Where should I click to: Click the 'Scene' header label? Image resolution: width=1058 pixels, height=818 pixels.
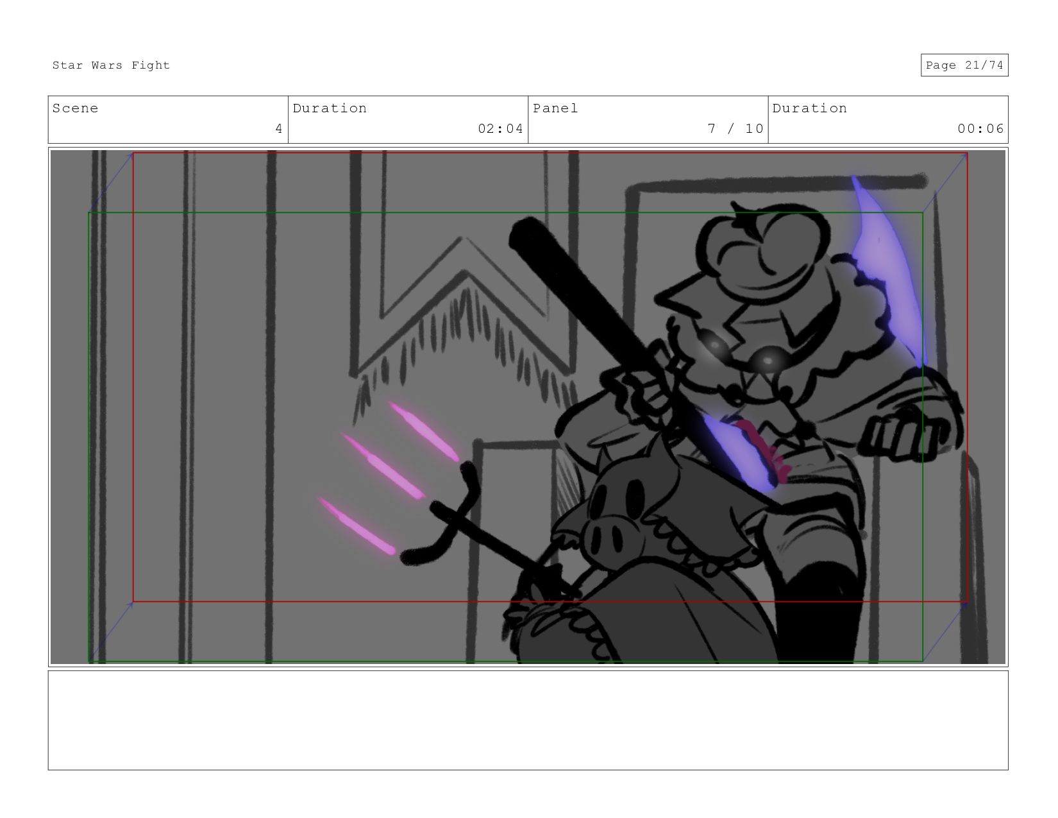pyautogui.click(x=76, y=108)
